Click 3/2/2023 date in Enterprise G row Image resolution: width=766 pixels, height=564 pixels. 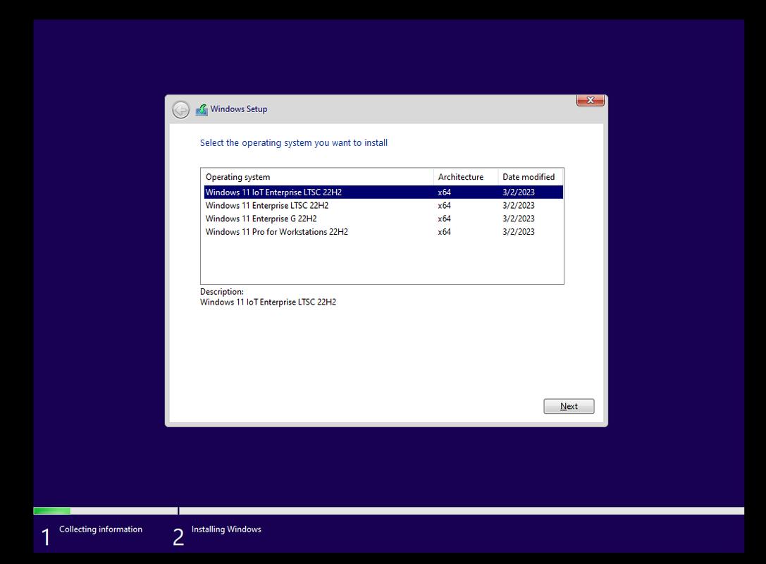519,219
